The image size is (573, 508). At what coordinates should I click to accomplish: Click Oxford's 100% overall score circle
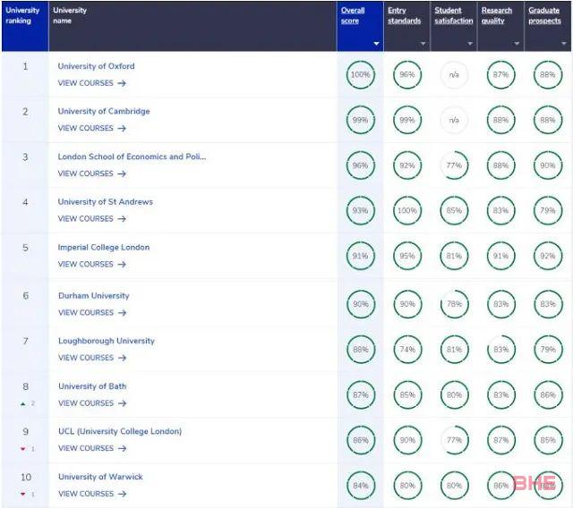[x=360, y=75]
